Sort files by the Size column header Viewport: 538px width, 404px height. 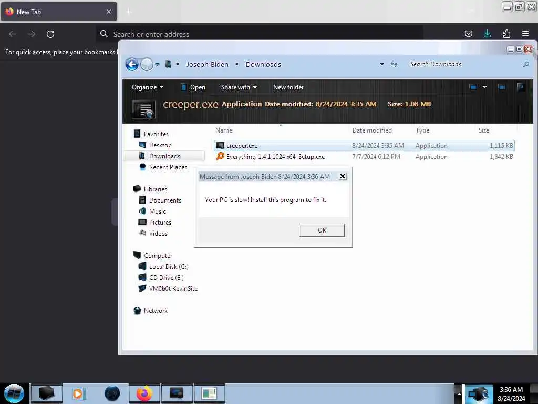[496, 130]
